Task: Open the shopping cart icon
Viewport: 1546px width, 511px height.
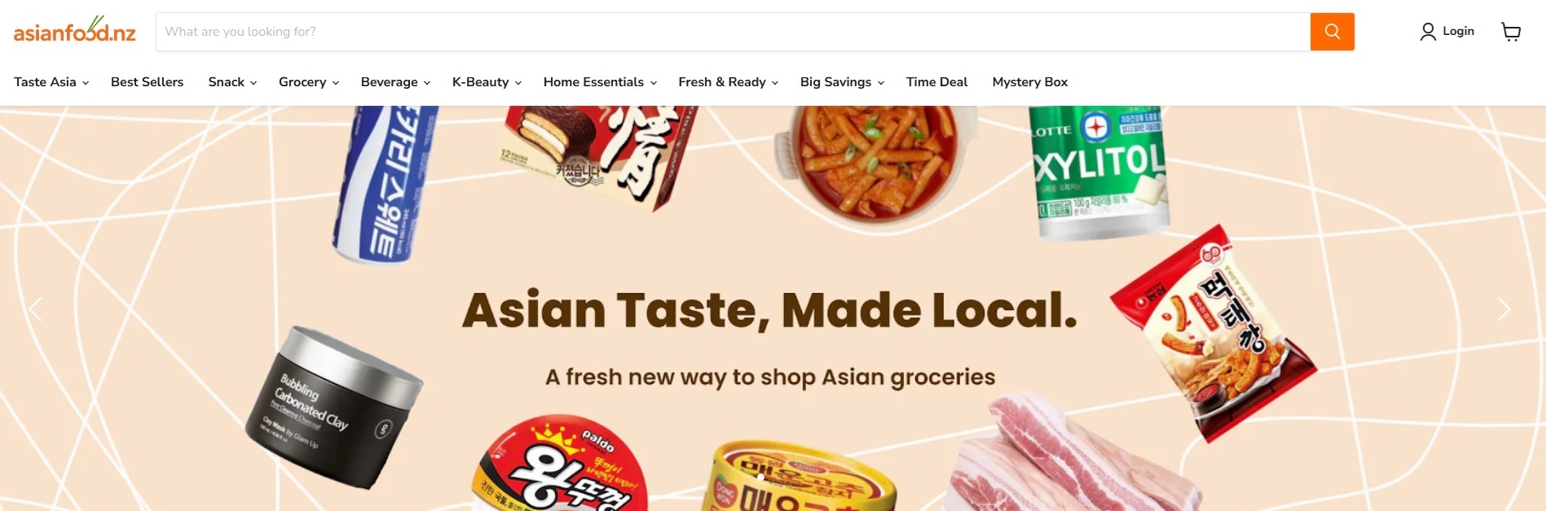Action: pos(1511,32)
